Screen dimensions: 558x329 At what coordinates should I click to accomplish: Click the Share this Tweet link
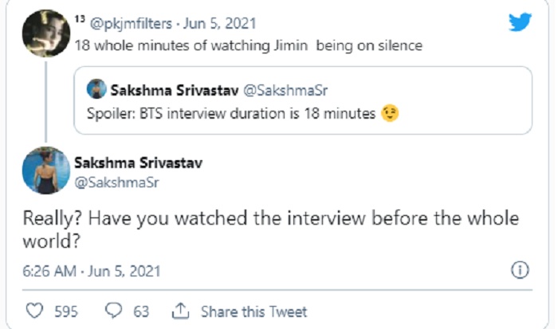click(253, 311)
